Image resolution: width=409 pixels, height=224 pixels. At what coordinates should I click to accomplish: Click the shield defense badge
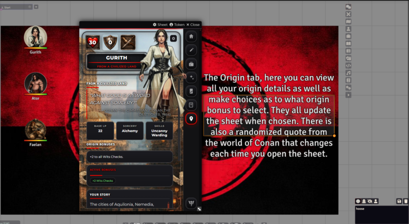(x=110, y=42)
